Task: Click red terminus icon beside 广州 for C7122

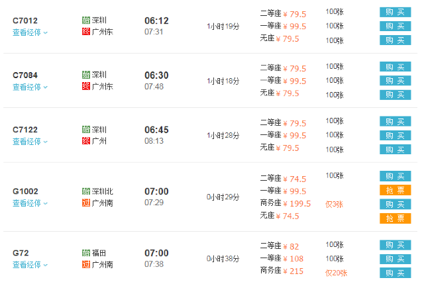Action: point(86,141)
